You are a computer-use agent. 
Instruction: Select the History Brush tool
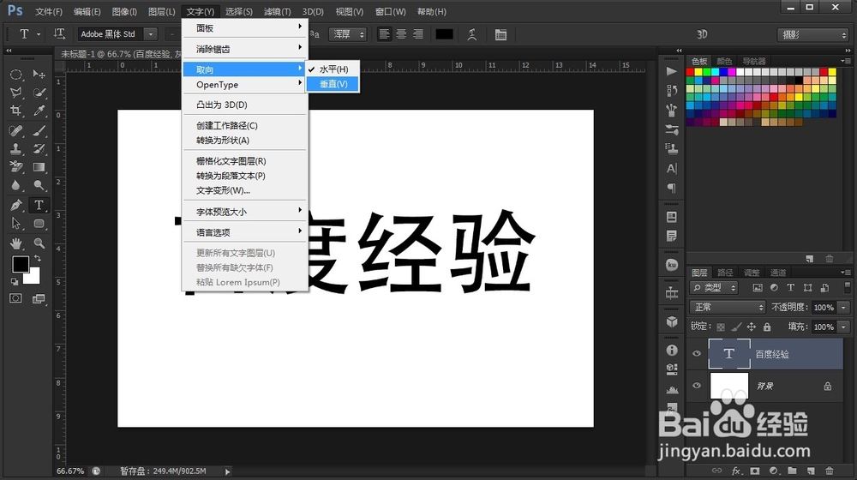tap(39, 148)
